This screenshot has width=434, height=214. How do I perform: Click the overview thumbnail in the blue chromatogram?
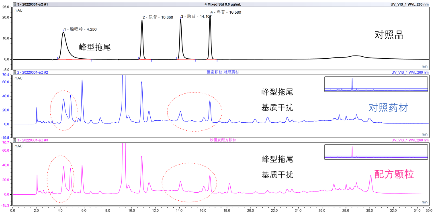coord(376,84)
